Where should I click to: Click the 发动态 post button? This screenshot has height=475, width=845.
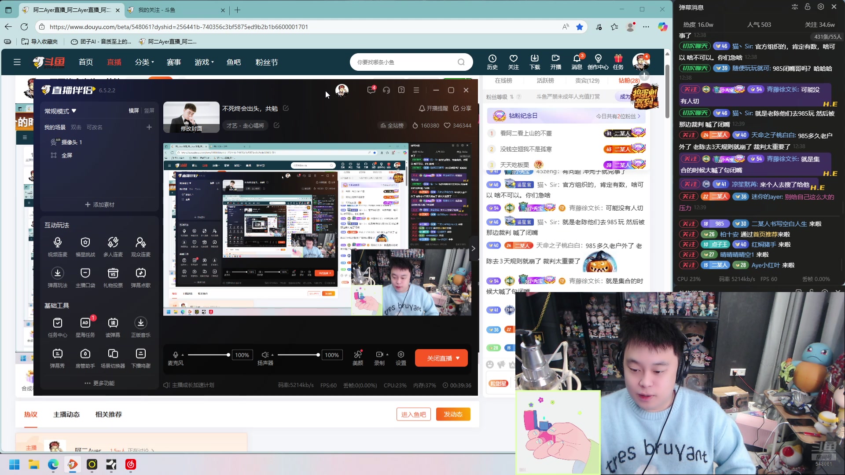click(453, 414)
